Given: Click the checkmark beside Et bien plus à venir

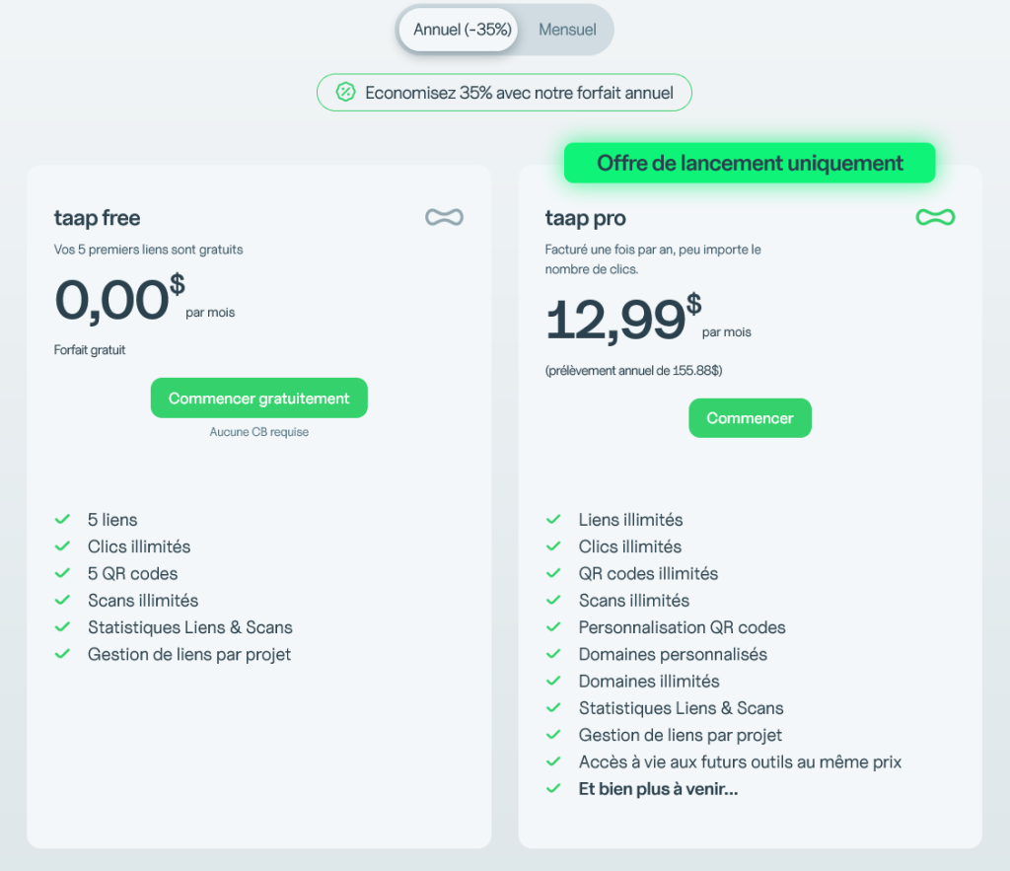Looking at the screenshot, I should click(x=552, y=788).
